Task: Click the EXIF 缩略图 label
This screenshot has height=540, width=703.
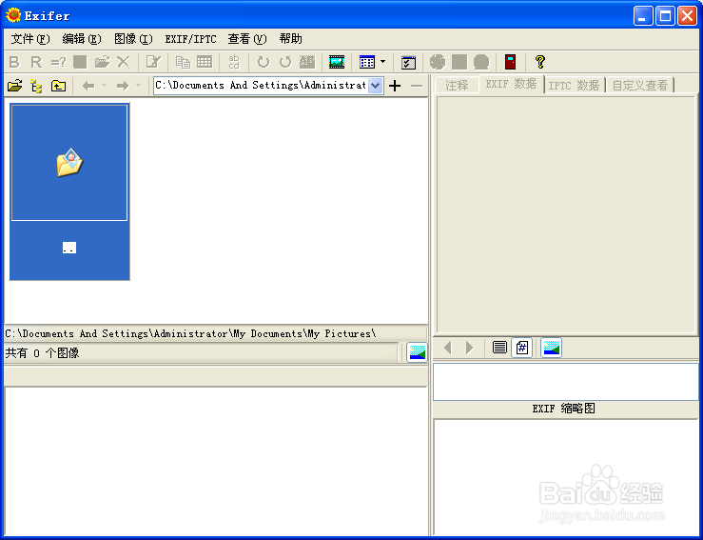Action: pos(563,409)
